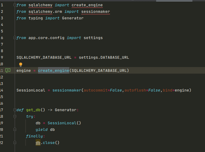The image size is (205, 152).
Task: Click line number 14 in the gutter
Action: coord(2,90)
